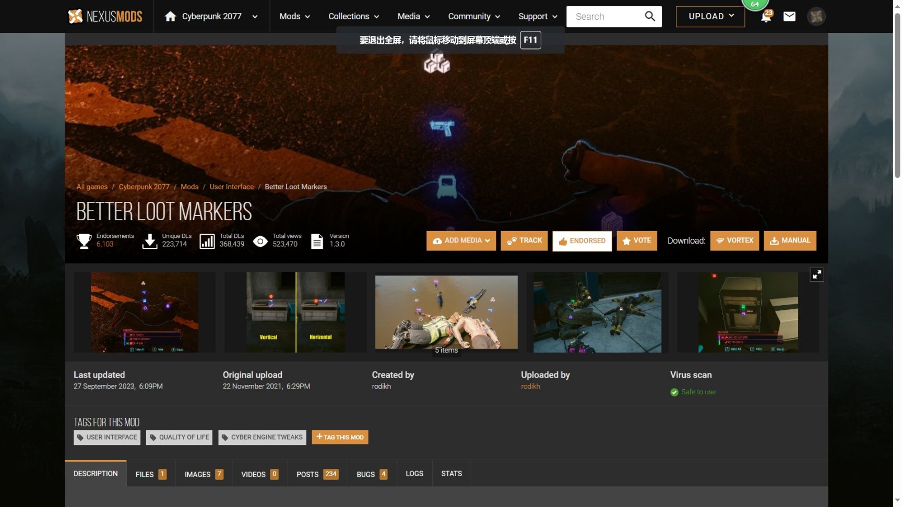902x507 pixels.
Task: Select the Quality of Life tag
Action: click(179, 437)
